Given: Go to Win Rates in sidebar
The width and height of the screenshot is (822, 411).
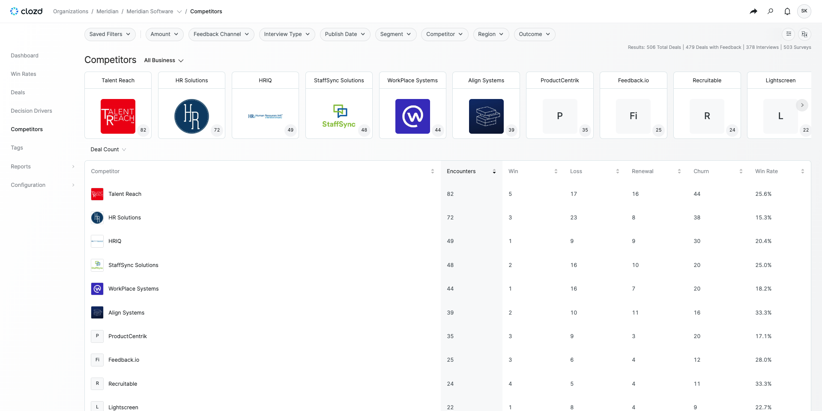Looking at the screenshot, I should 24,74.
